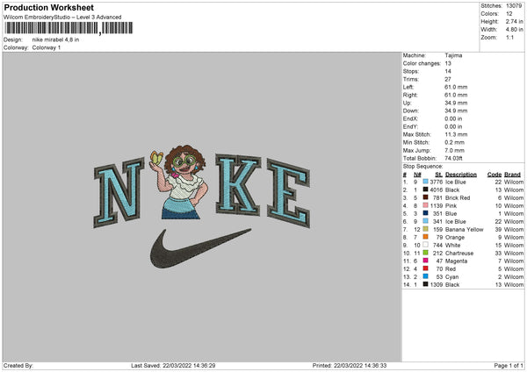Screen dimensions: 527x372
Task: Click the Width value 4.80 in
Action: 515,30
